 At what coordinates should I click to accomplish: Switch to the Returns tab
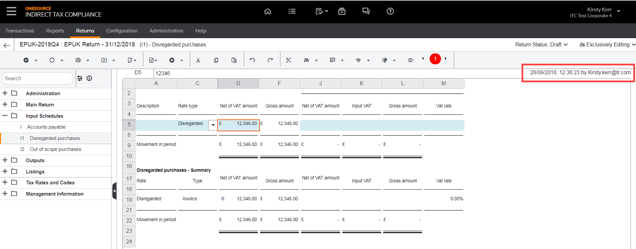[85, 31]
